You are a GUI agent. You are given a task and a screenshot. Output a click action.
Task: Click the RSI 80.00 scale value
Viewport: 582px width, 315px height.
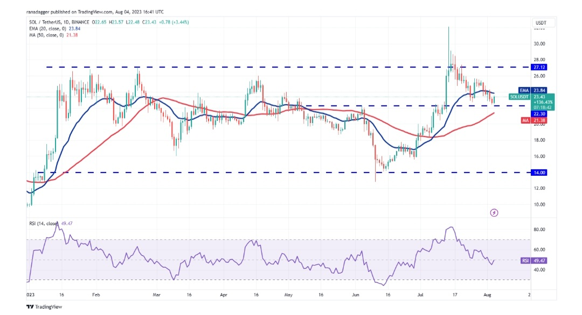click(539, 230)
